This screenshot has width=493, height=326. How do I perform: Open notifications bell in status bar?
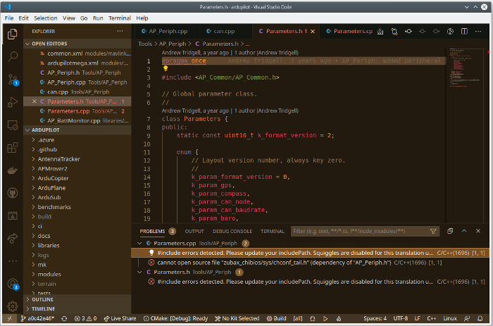(x=480, y=318)
